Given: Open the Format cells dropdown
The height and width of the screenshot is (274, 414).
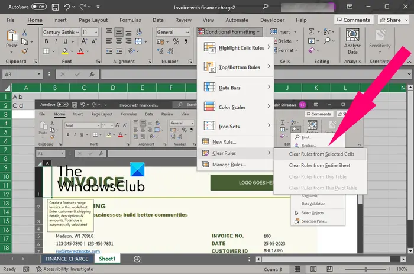Looking at the screenshot, I should click(x=285, y=50).
